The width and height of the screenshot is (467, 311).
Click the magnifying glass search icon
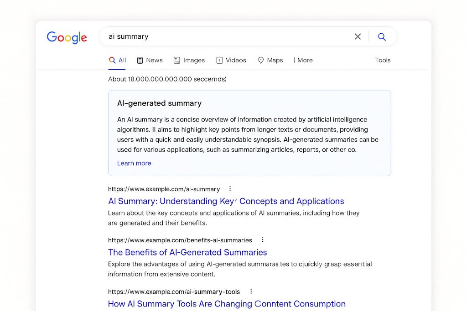[382, 36]
